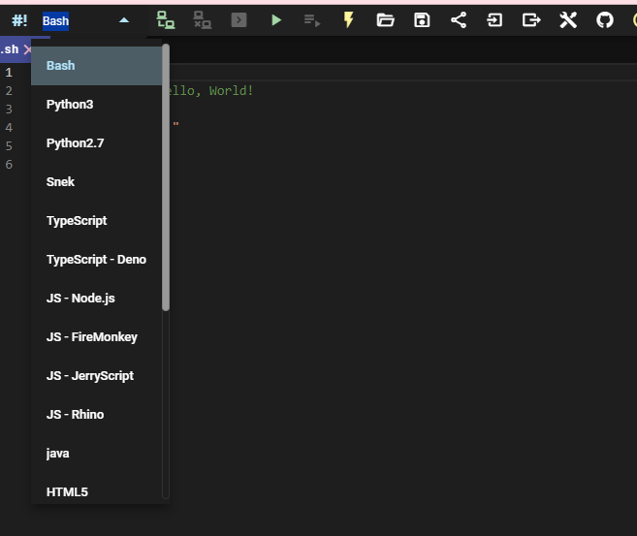The width and height of the screenshot is (637, 536).
Task: Close the .sh file tab
Action: coord(27,49)
